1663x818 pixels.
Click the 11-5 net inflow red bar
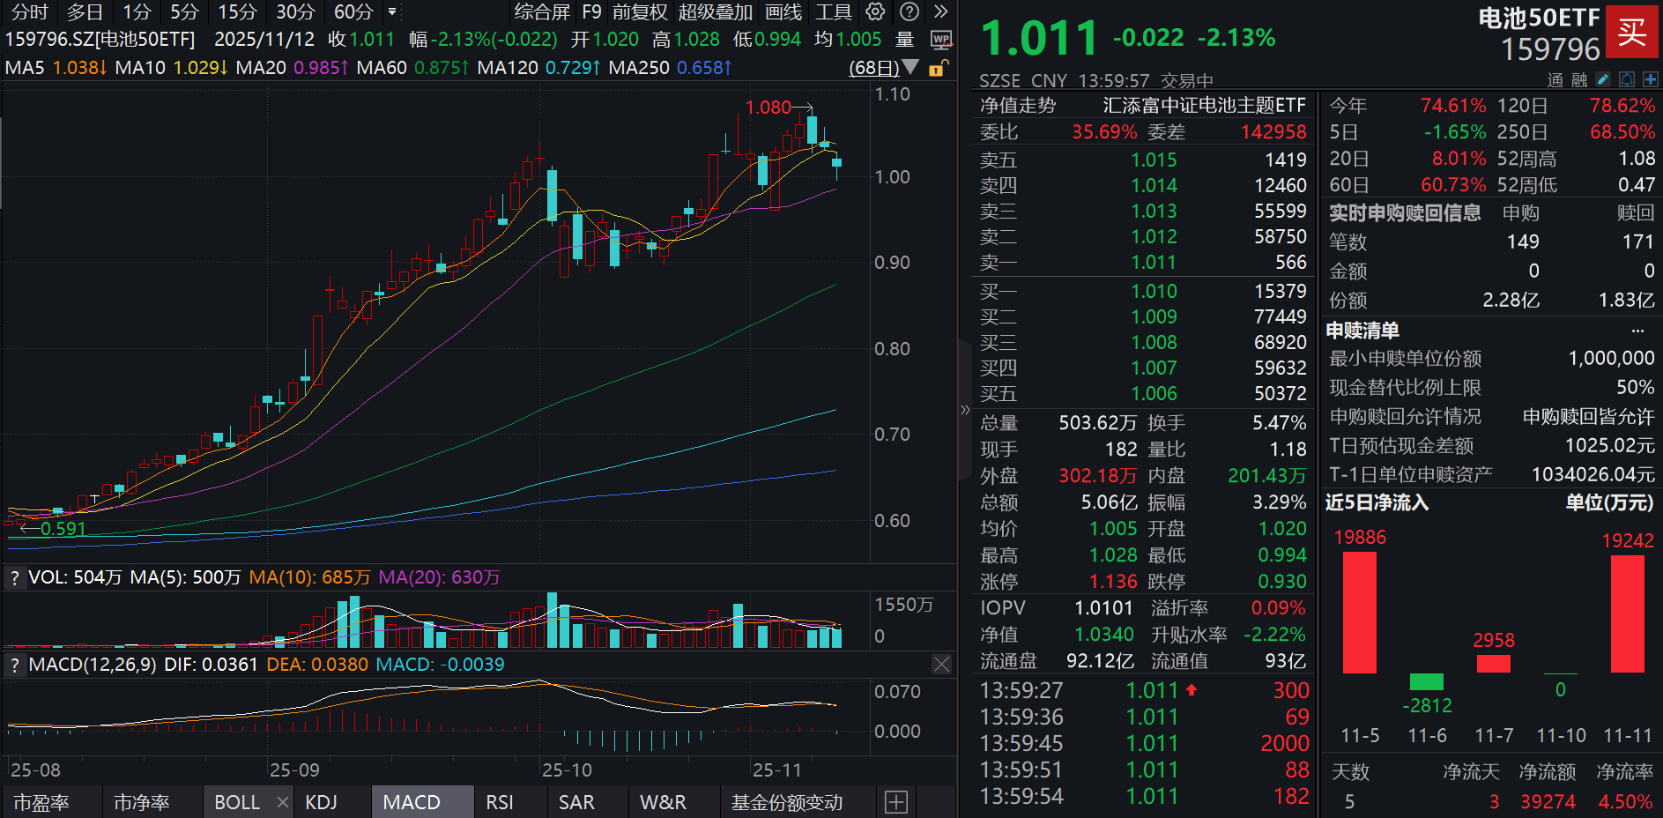tap(1359, 612)
